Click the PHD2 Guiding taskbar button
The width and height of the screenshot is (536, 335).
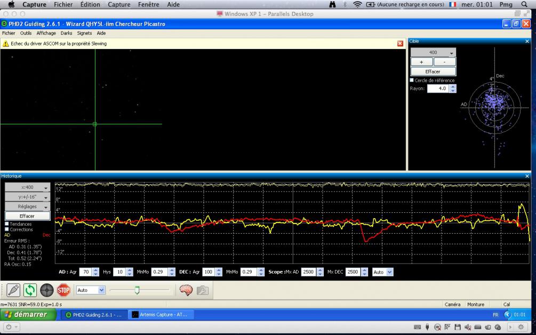click(94, 315)
